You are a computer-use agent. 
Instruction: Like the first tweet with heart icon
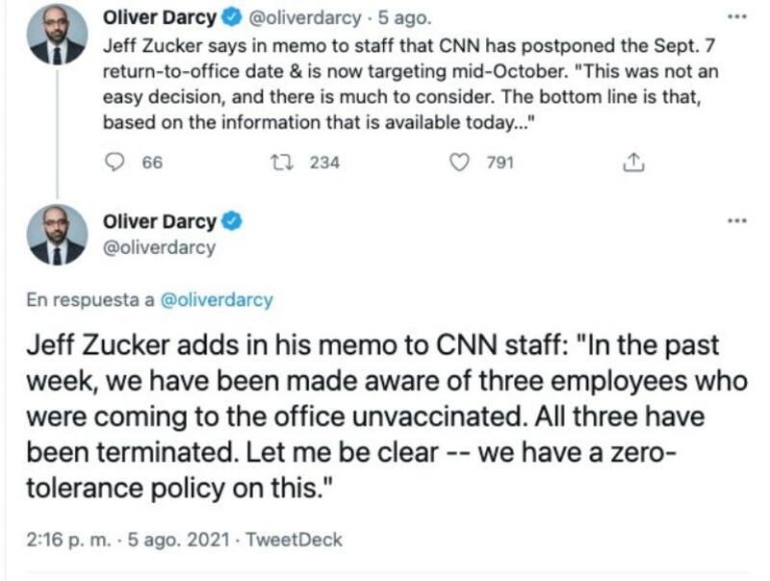point(460,163)
